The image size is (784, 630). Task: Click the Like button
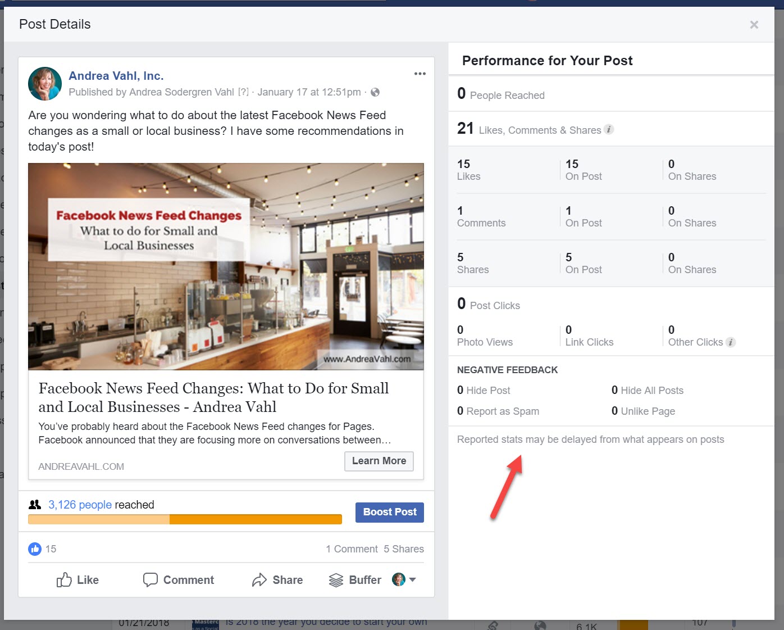78,580
